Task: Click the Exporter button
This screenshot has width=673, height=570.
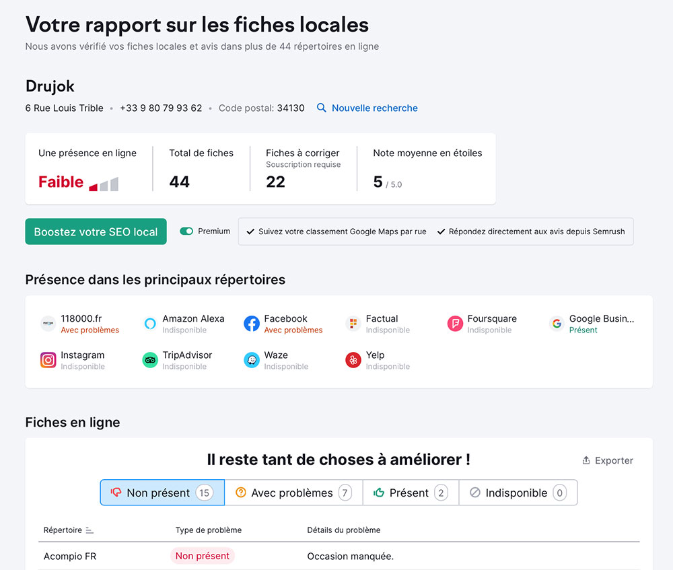Action: [607, 460]
